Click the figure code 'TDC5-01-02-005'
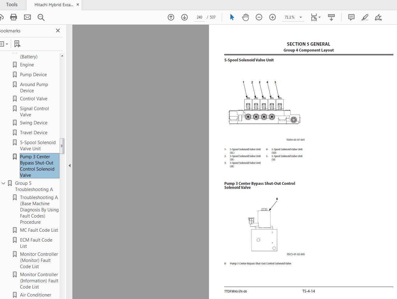 click(x=296, y=254)
